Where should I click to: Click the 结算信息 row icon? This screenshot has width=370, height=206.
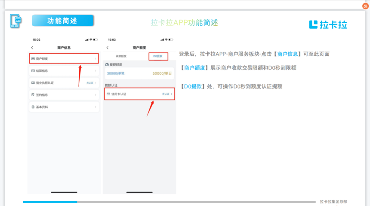33,71
